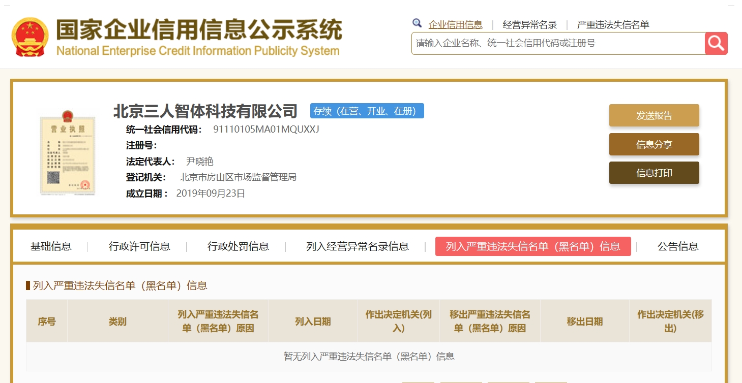Click the registration authority 北京市房山区市场监督管理局
Screen dimensions: 742x383
point(238,177)
